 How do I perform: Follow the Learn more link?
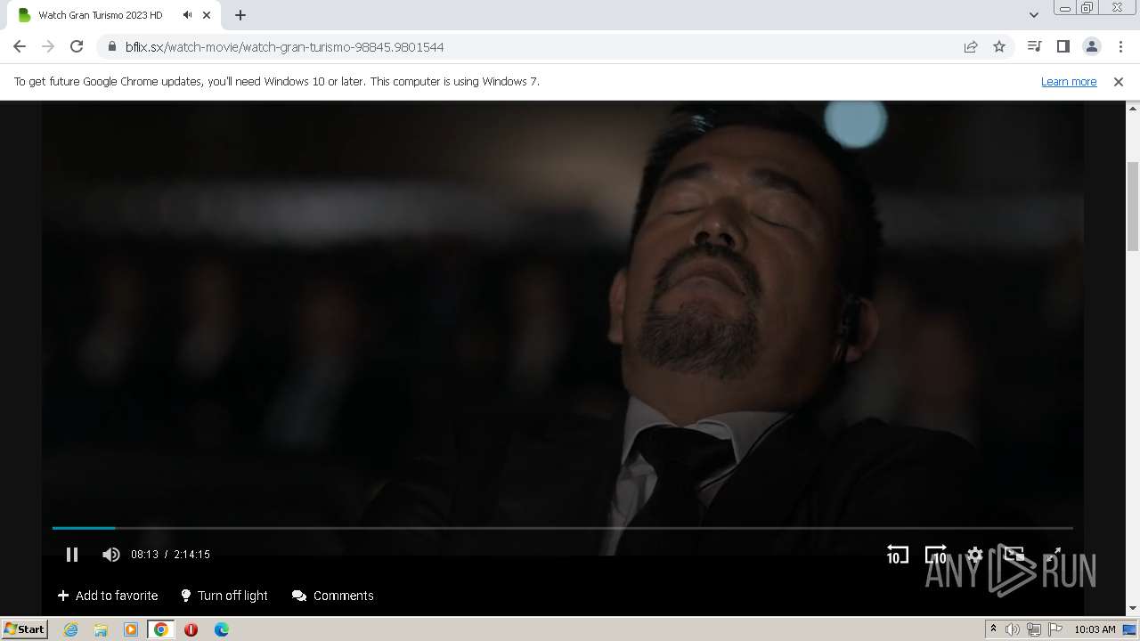click(x=1069, y=81)
